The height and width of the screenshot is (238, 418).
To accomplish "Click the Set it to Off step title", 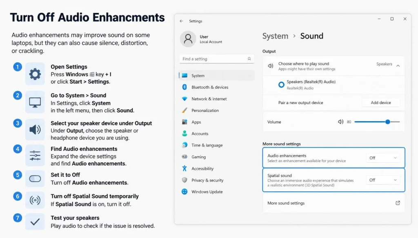I will pyautogui.click(x=65, y=175).
